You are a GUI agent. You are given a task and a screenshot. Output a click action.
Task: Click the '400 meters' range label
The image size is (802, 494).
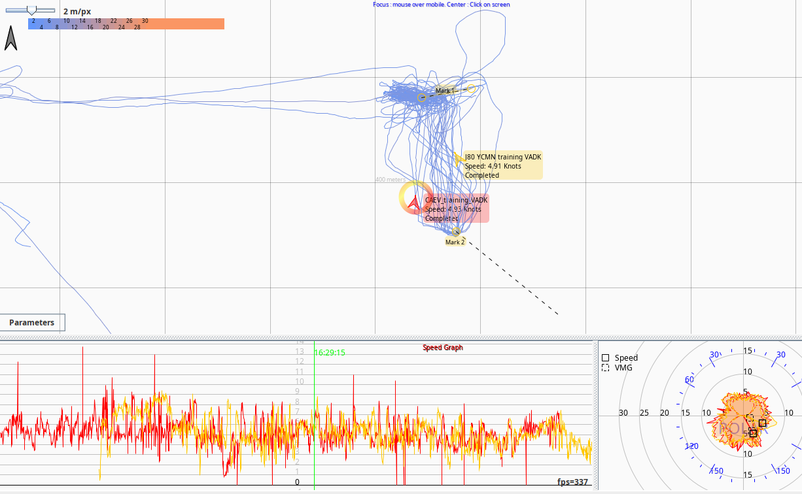pyautogui.click(x=390, y=180)
